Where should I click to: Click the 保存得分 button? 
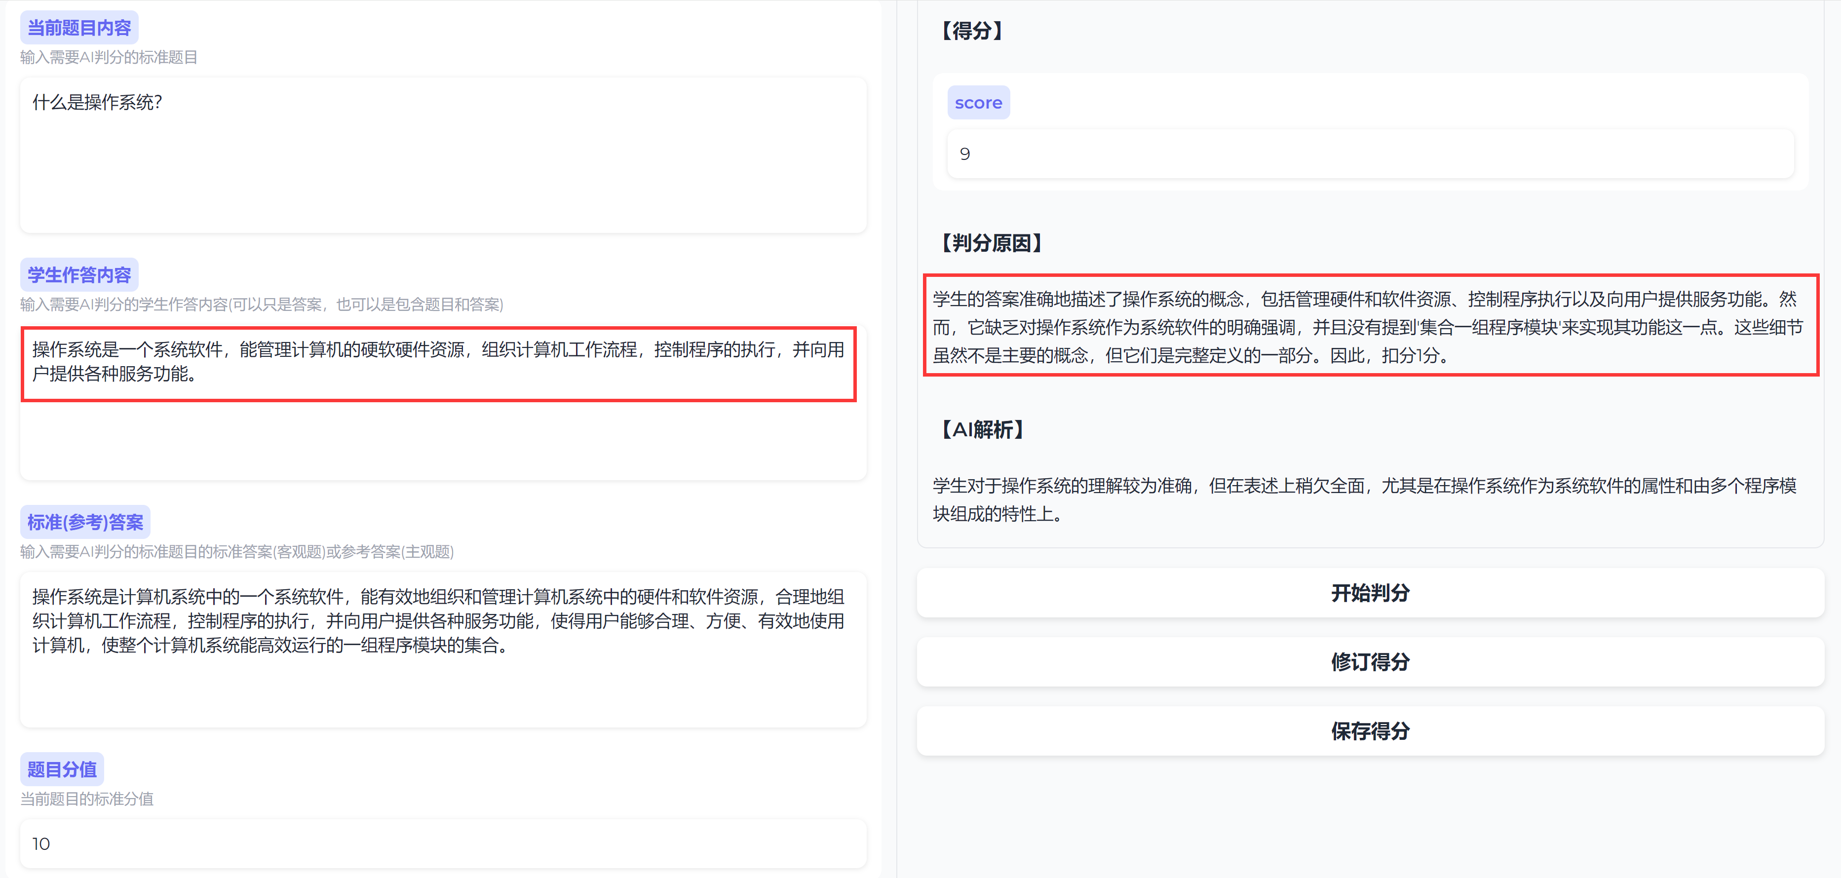[1370, 731]
